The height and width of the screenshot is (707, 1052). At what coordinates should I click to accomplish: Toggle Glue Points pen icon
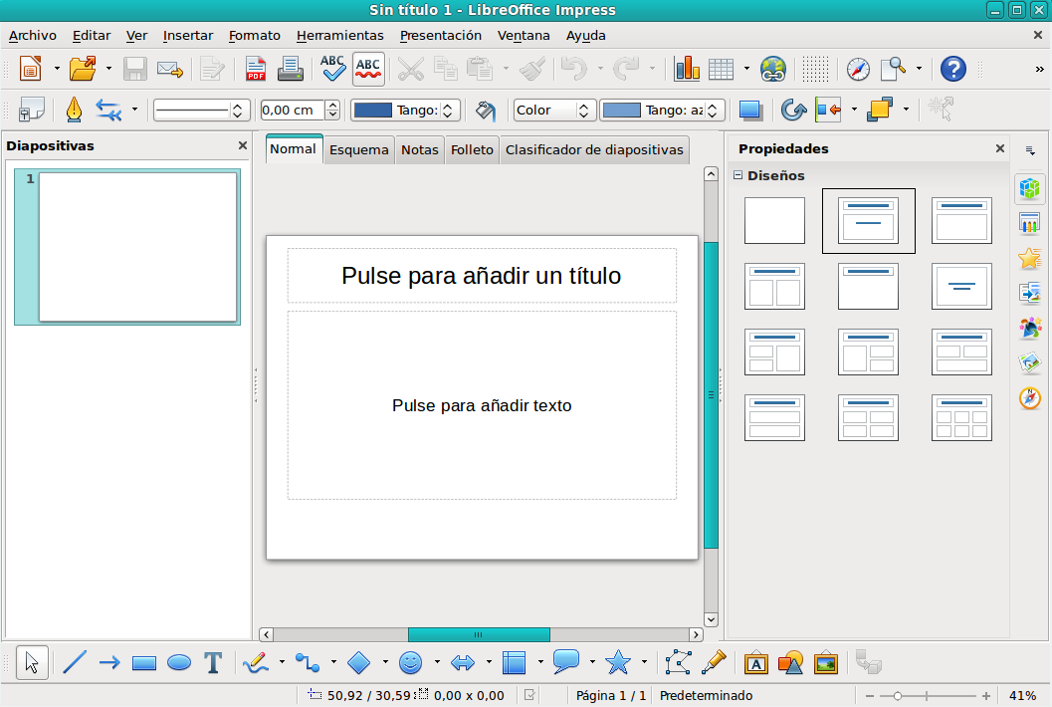714,662
